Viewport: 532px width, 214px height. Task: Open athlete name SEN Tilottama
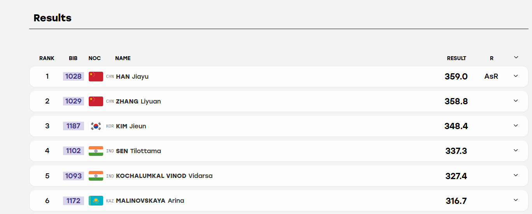click(139, 151)
